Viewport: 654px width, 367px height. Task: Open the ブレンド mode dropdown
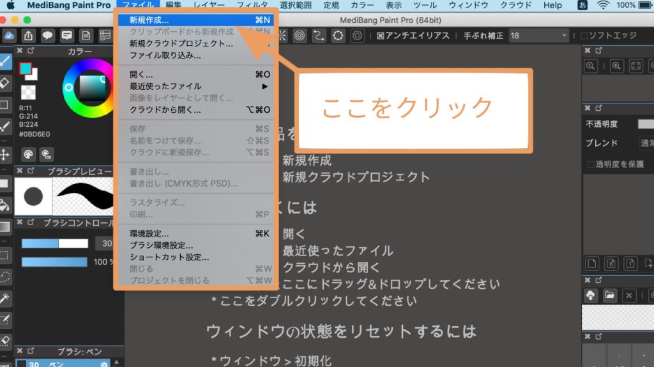(645, 143)
